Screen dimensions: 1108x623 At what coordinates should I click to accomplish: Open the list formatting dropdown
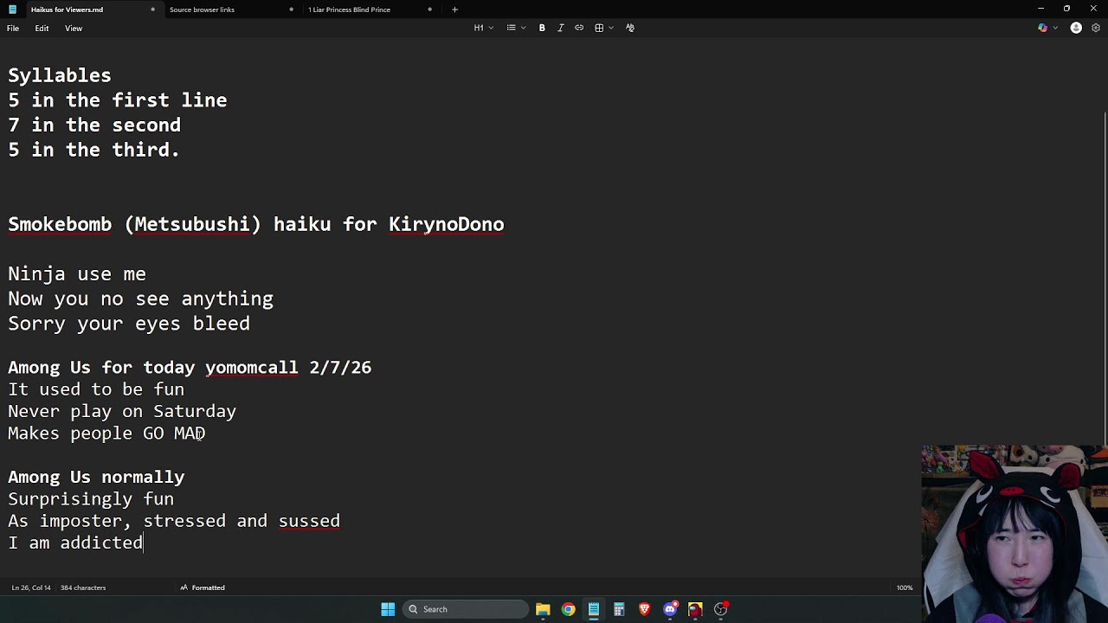pos(516,28)
